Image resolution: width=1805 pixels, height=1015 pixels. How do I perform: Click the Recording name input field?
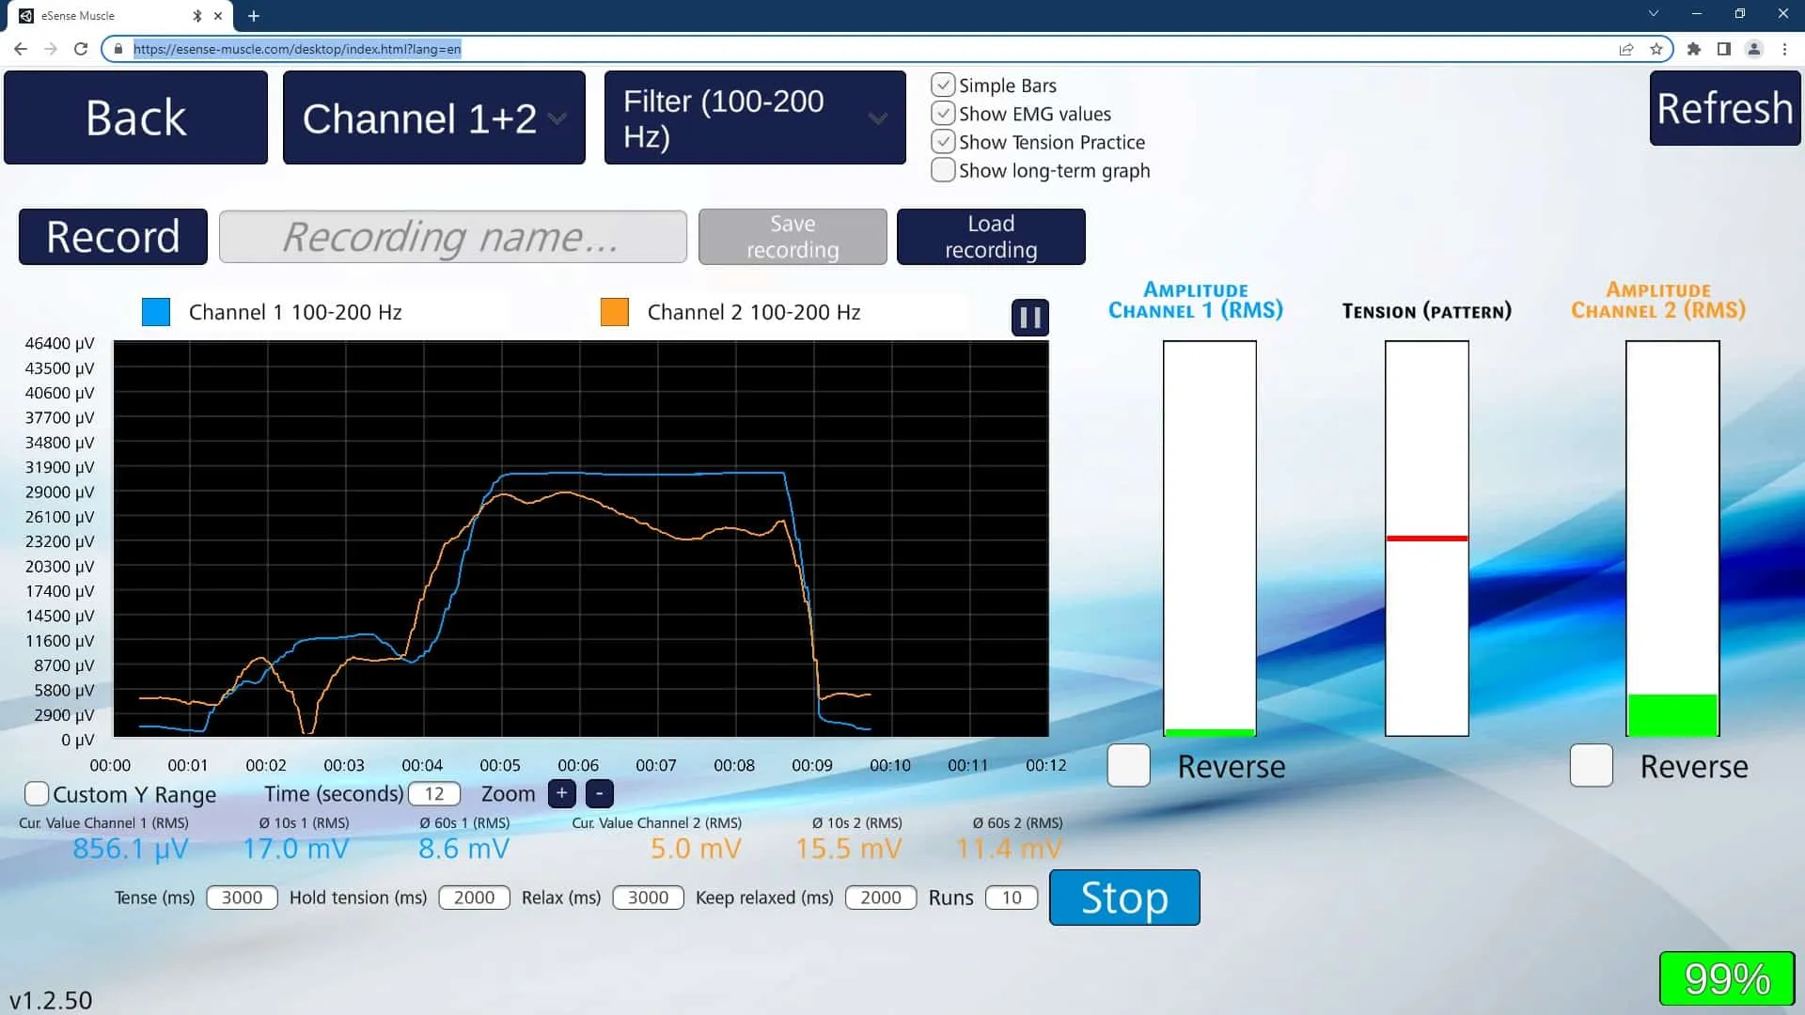click(452, 236)
